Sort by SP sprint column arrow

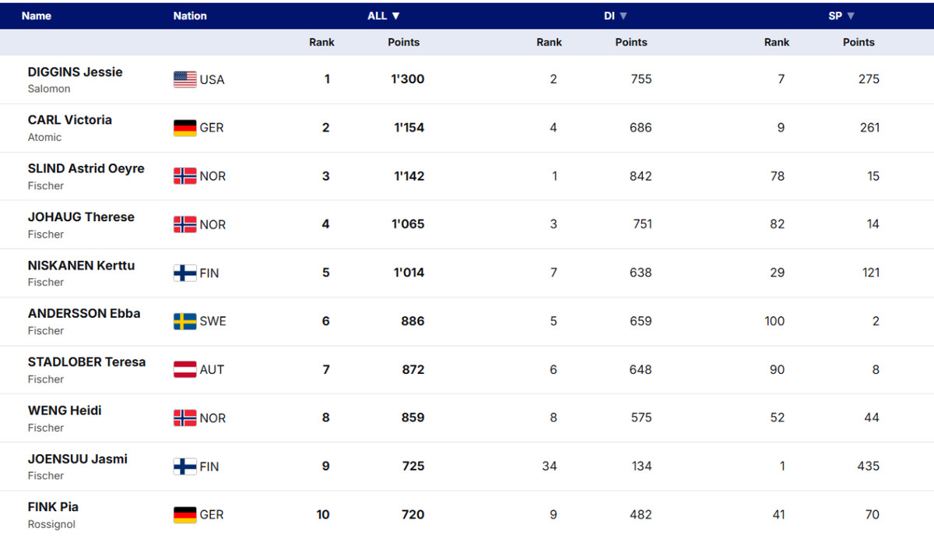pos(851,16)
